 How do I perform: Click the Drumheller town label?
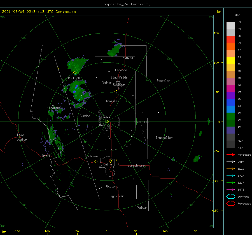(164, 138)
